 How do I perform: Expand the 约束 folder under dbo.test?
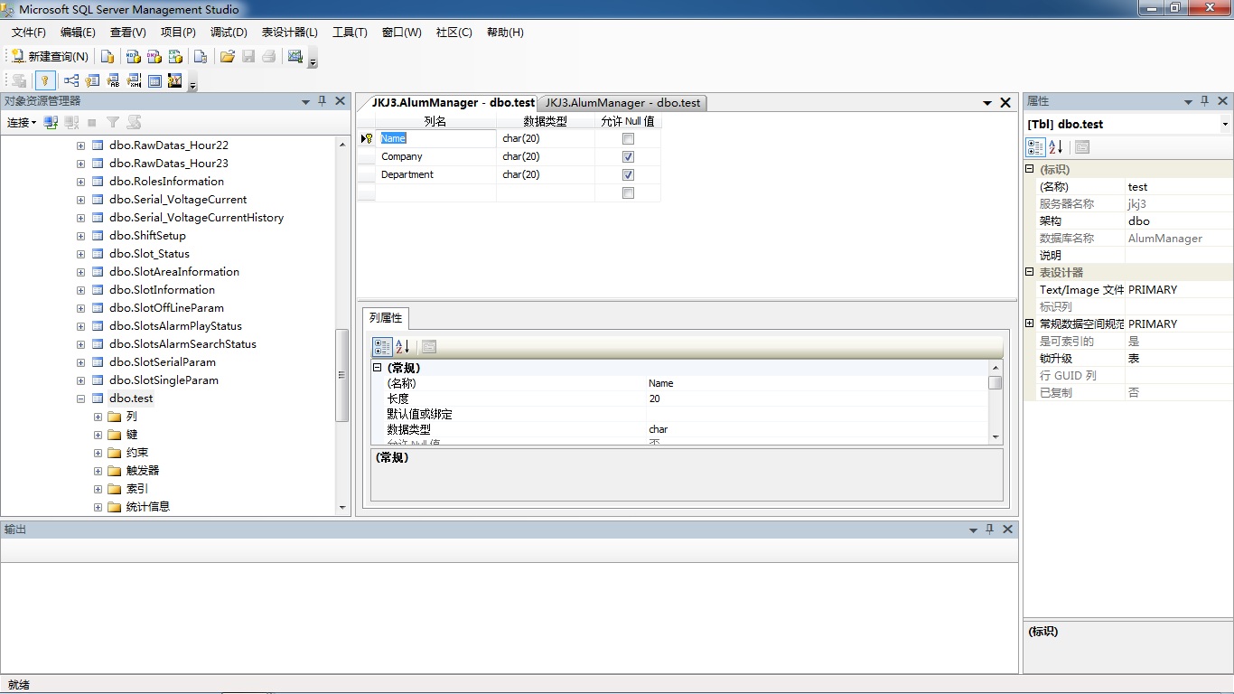98,453
